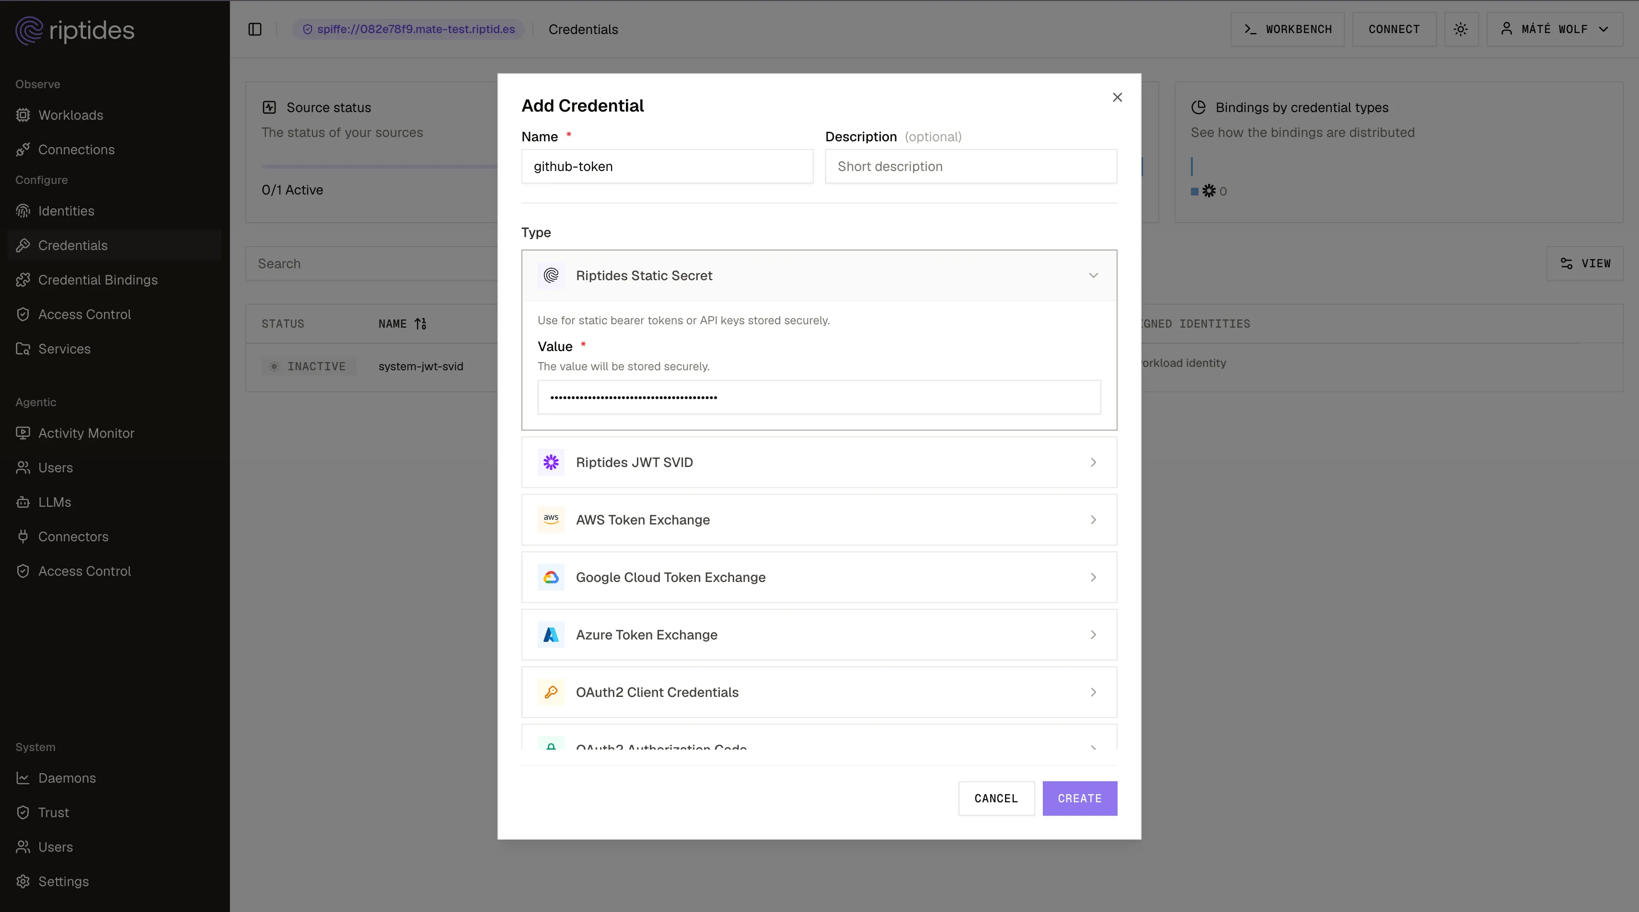Click the spiffe trust domain badge
This screenshot has height=912, width=1639.
tap(408, 29)
